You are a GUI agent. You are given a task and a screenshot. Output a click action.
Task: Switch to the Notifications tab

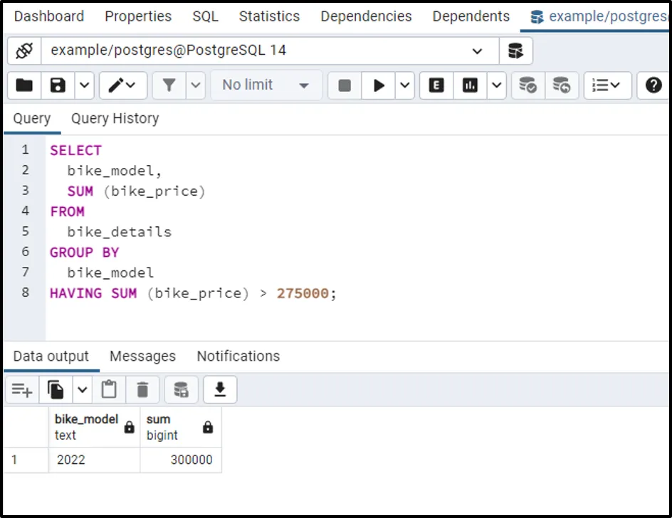click(x=238, y=356)
